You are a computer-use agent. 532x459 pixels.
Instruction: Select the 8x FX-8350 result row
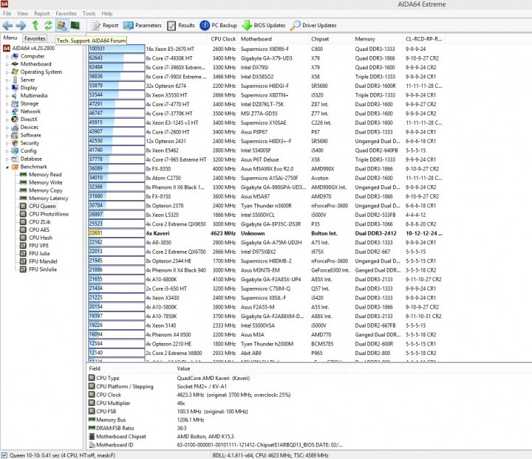265,169
